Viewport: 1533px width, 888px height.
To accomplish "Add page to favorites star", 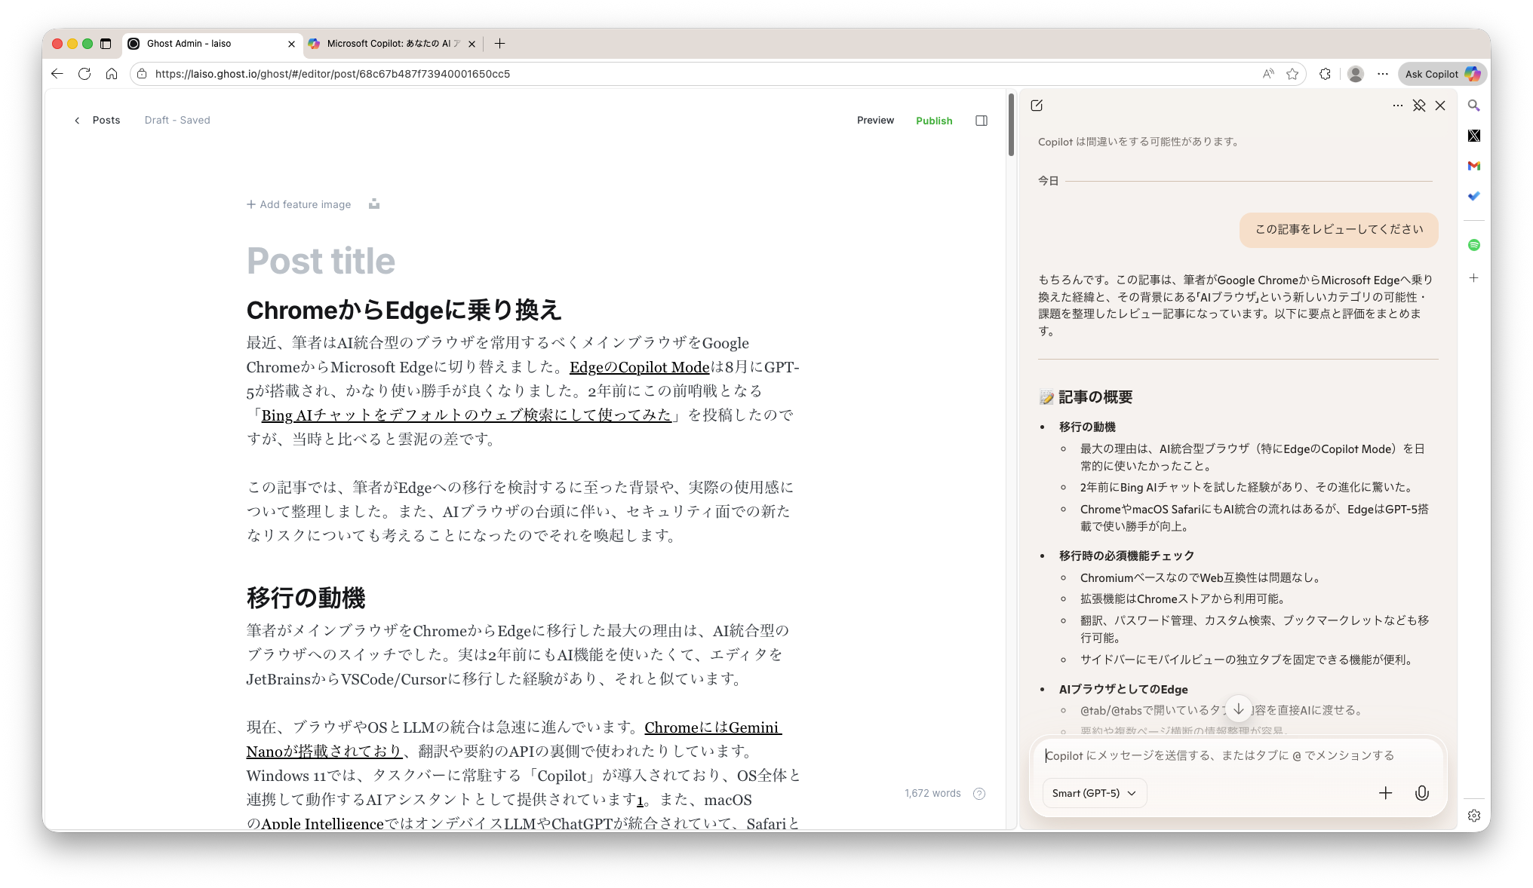I will (x=1292, y=74).
